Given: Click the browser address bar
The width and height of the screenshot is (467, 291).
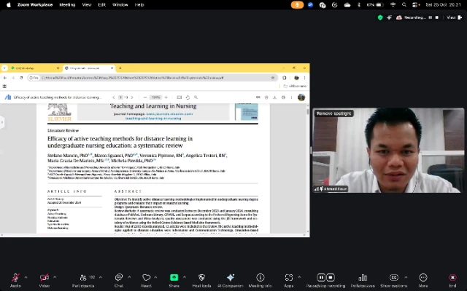Looking at the screenshot, I should coord(146,77).
